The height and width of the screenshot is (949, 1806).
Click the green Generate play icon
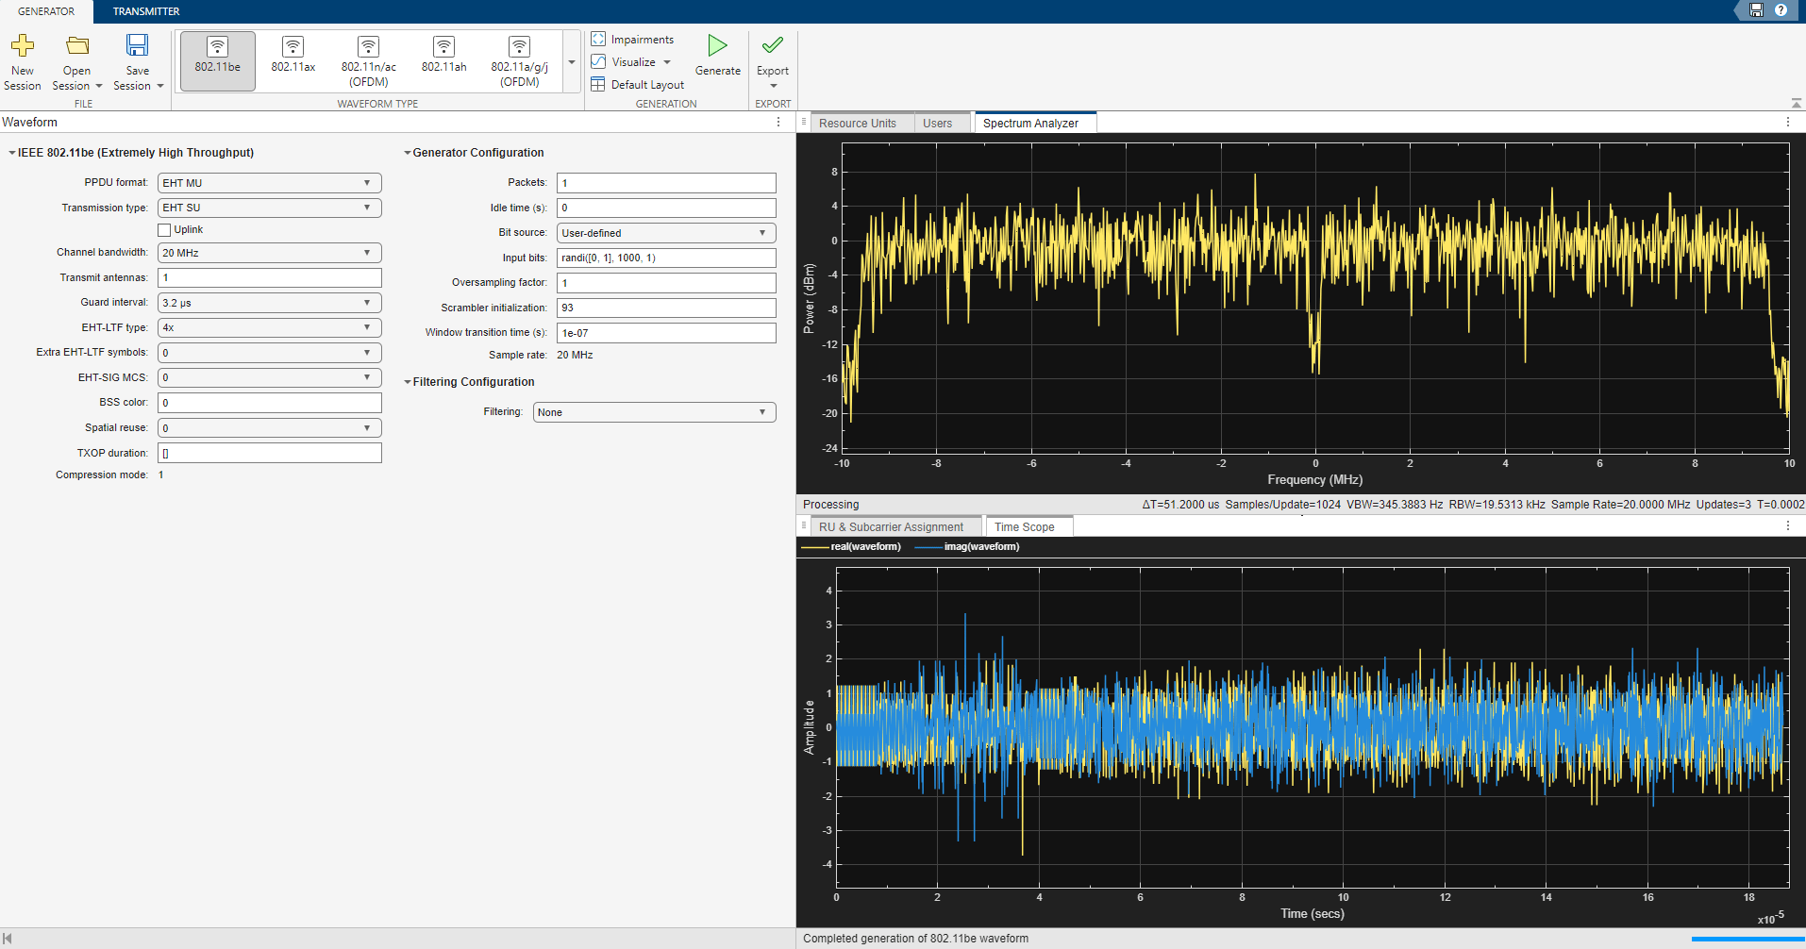pos(717,46)
